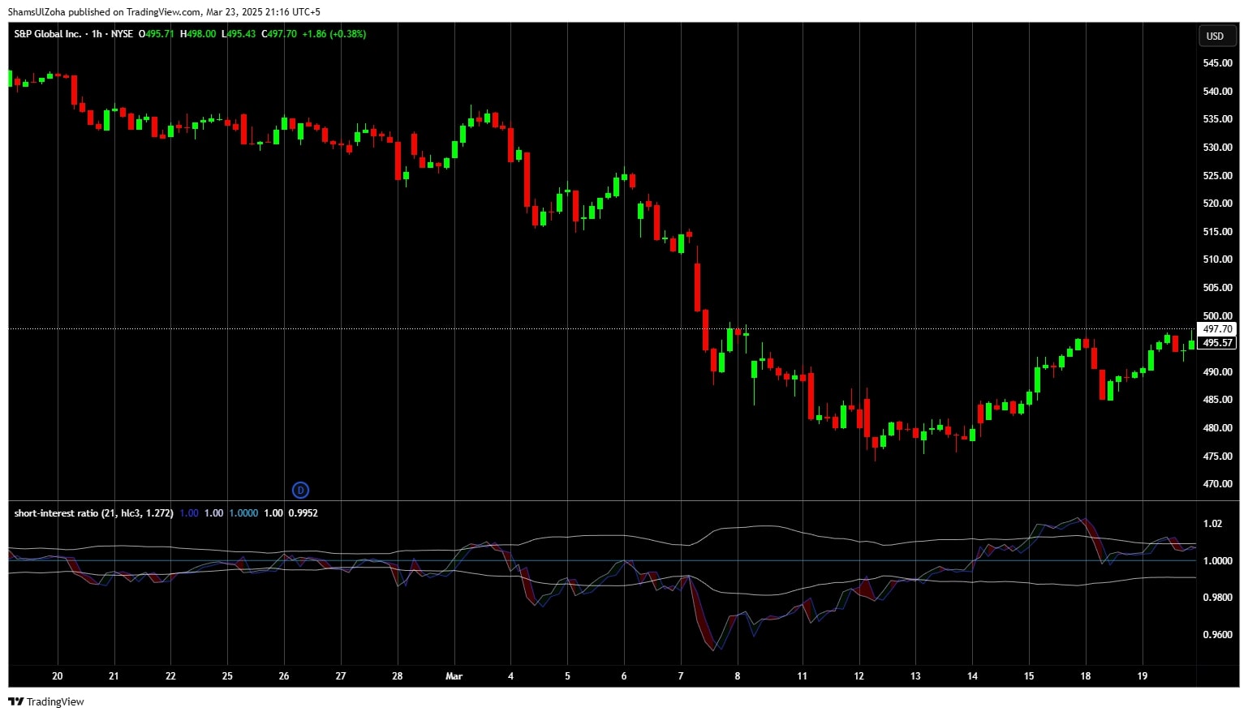Screen dimensions: 1248x716
Task: Click the +1.86 (+0.38%) change value
Action: 333,34
